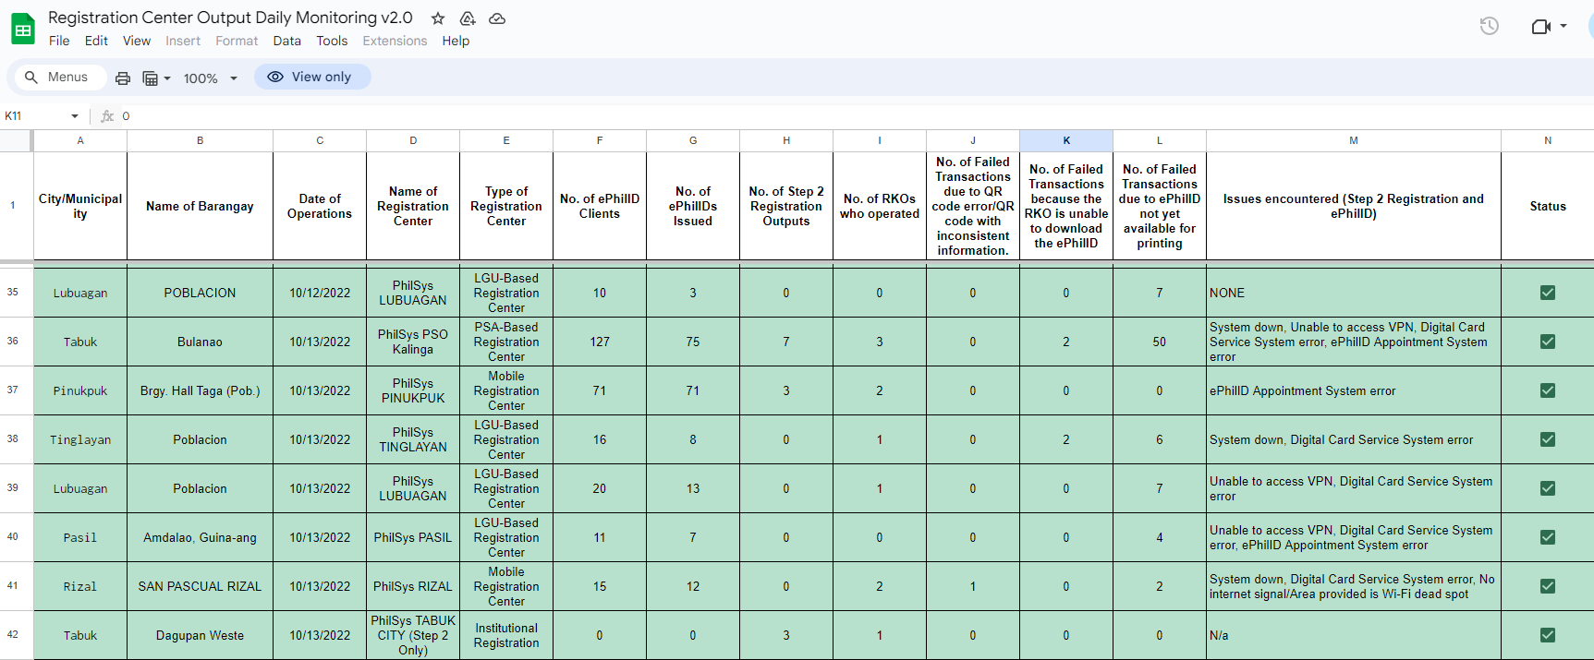The height and width of the screenshot is (660, 1594).
Task: Click the move-to-Drive folder icon
Action: (468, 18)
